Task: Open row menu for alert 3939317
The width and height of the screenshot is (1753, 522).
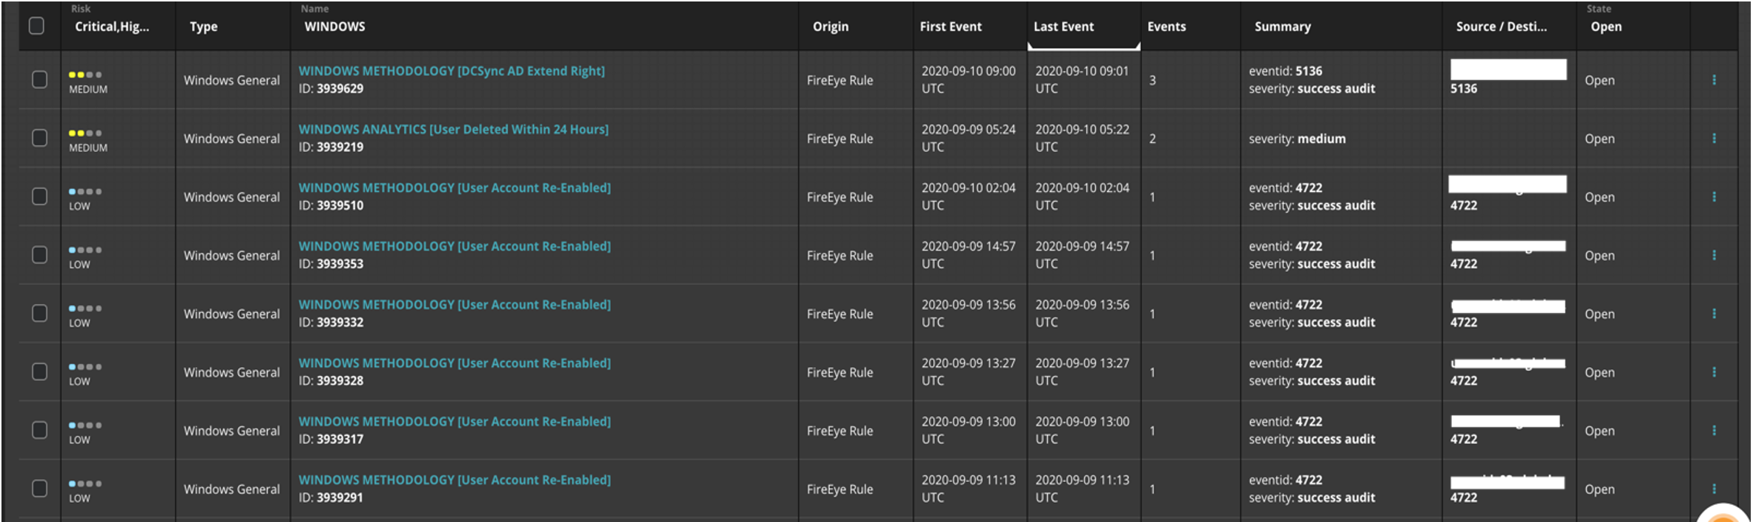Action: point(1714,431)
